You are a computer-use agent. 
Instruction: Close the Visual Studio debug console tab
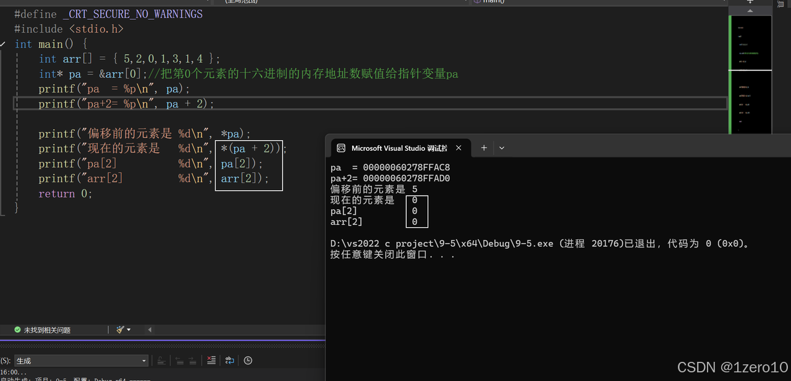[x=459, y=148]
